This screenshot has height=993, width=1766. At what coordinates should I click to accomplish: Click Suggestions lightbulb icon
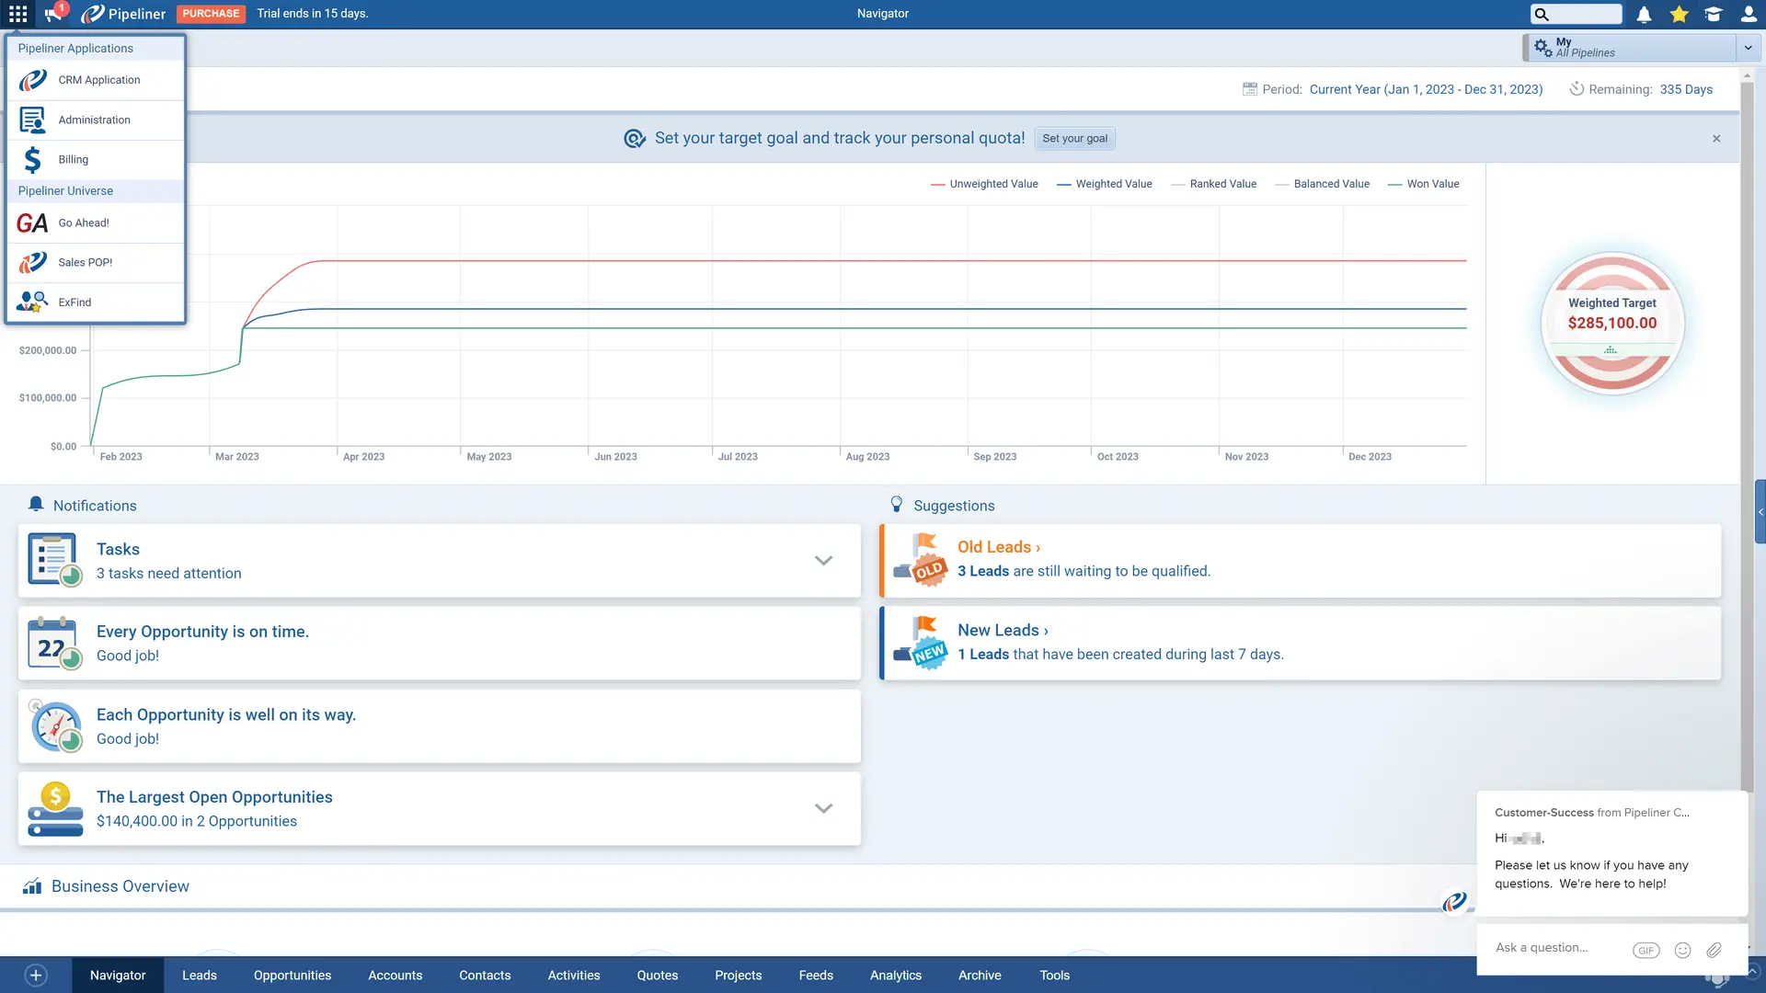(x=897, y=505)
